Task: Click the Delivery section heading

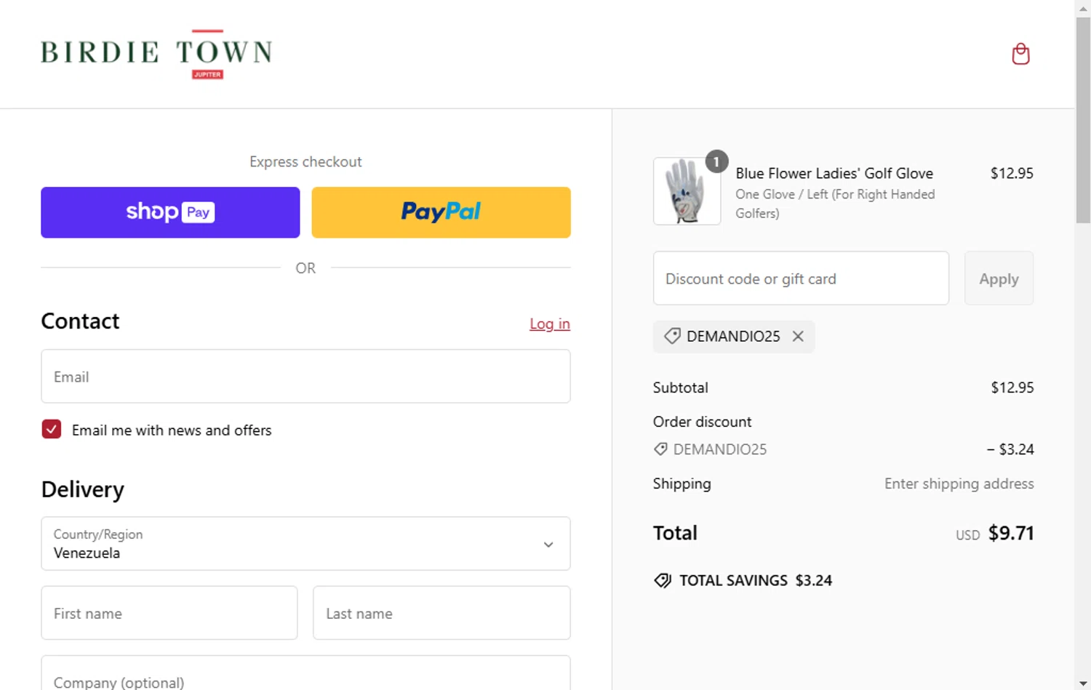Action: click(83, 489)
